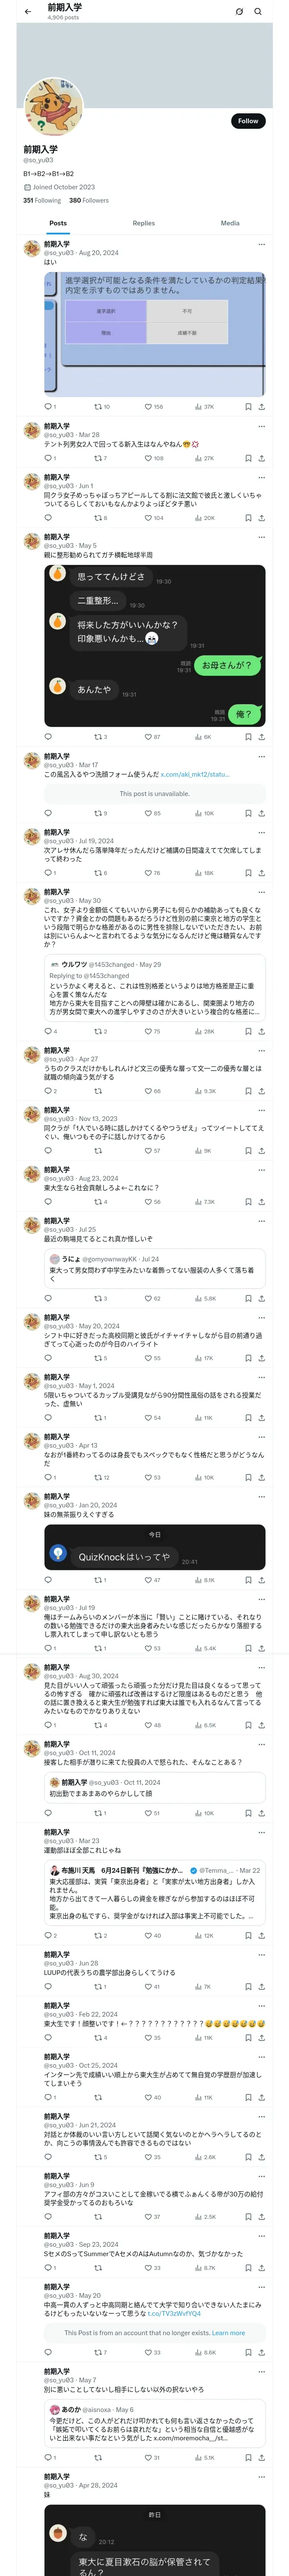The image size is (289, 2576).
Task: Click the circular Grok icon in the header
Action: coord(239,11)
